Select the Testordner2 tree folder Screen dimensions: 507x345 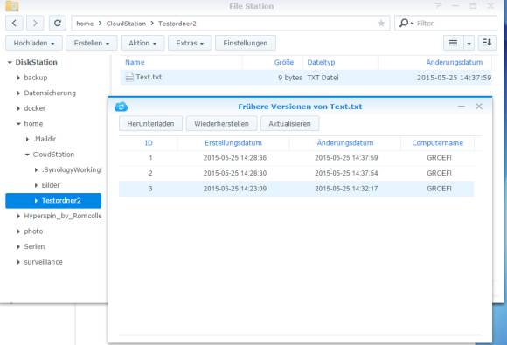click(x=53, y=201)
